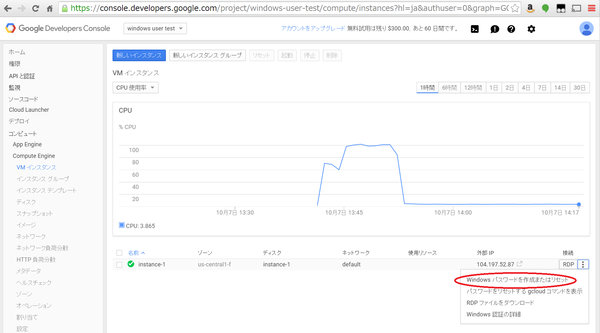
Task: Click the green status check for instance-1
Action: 131,264
